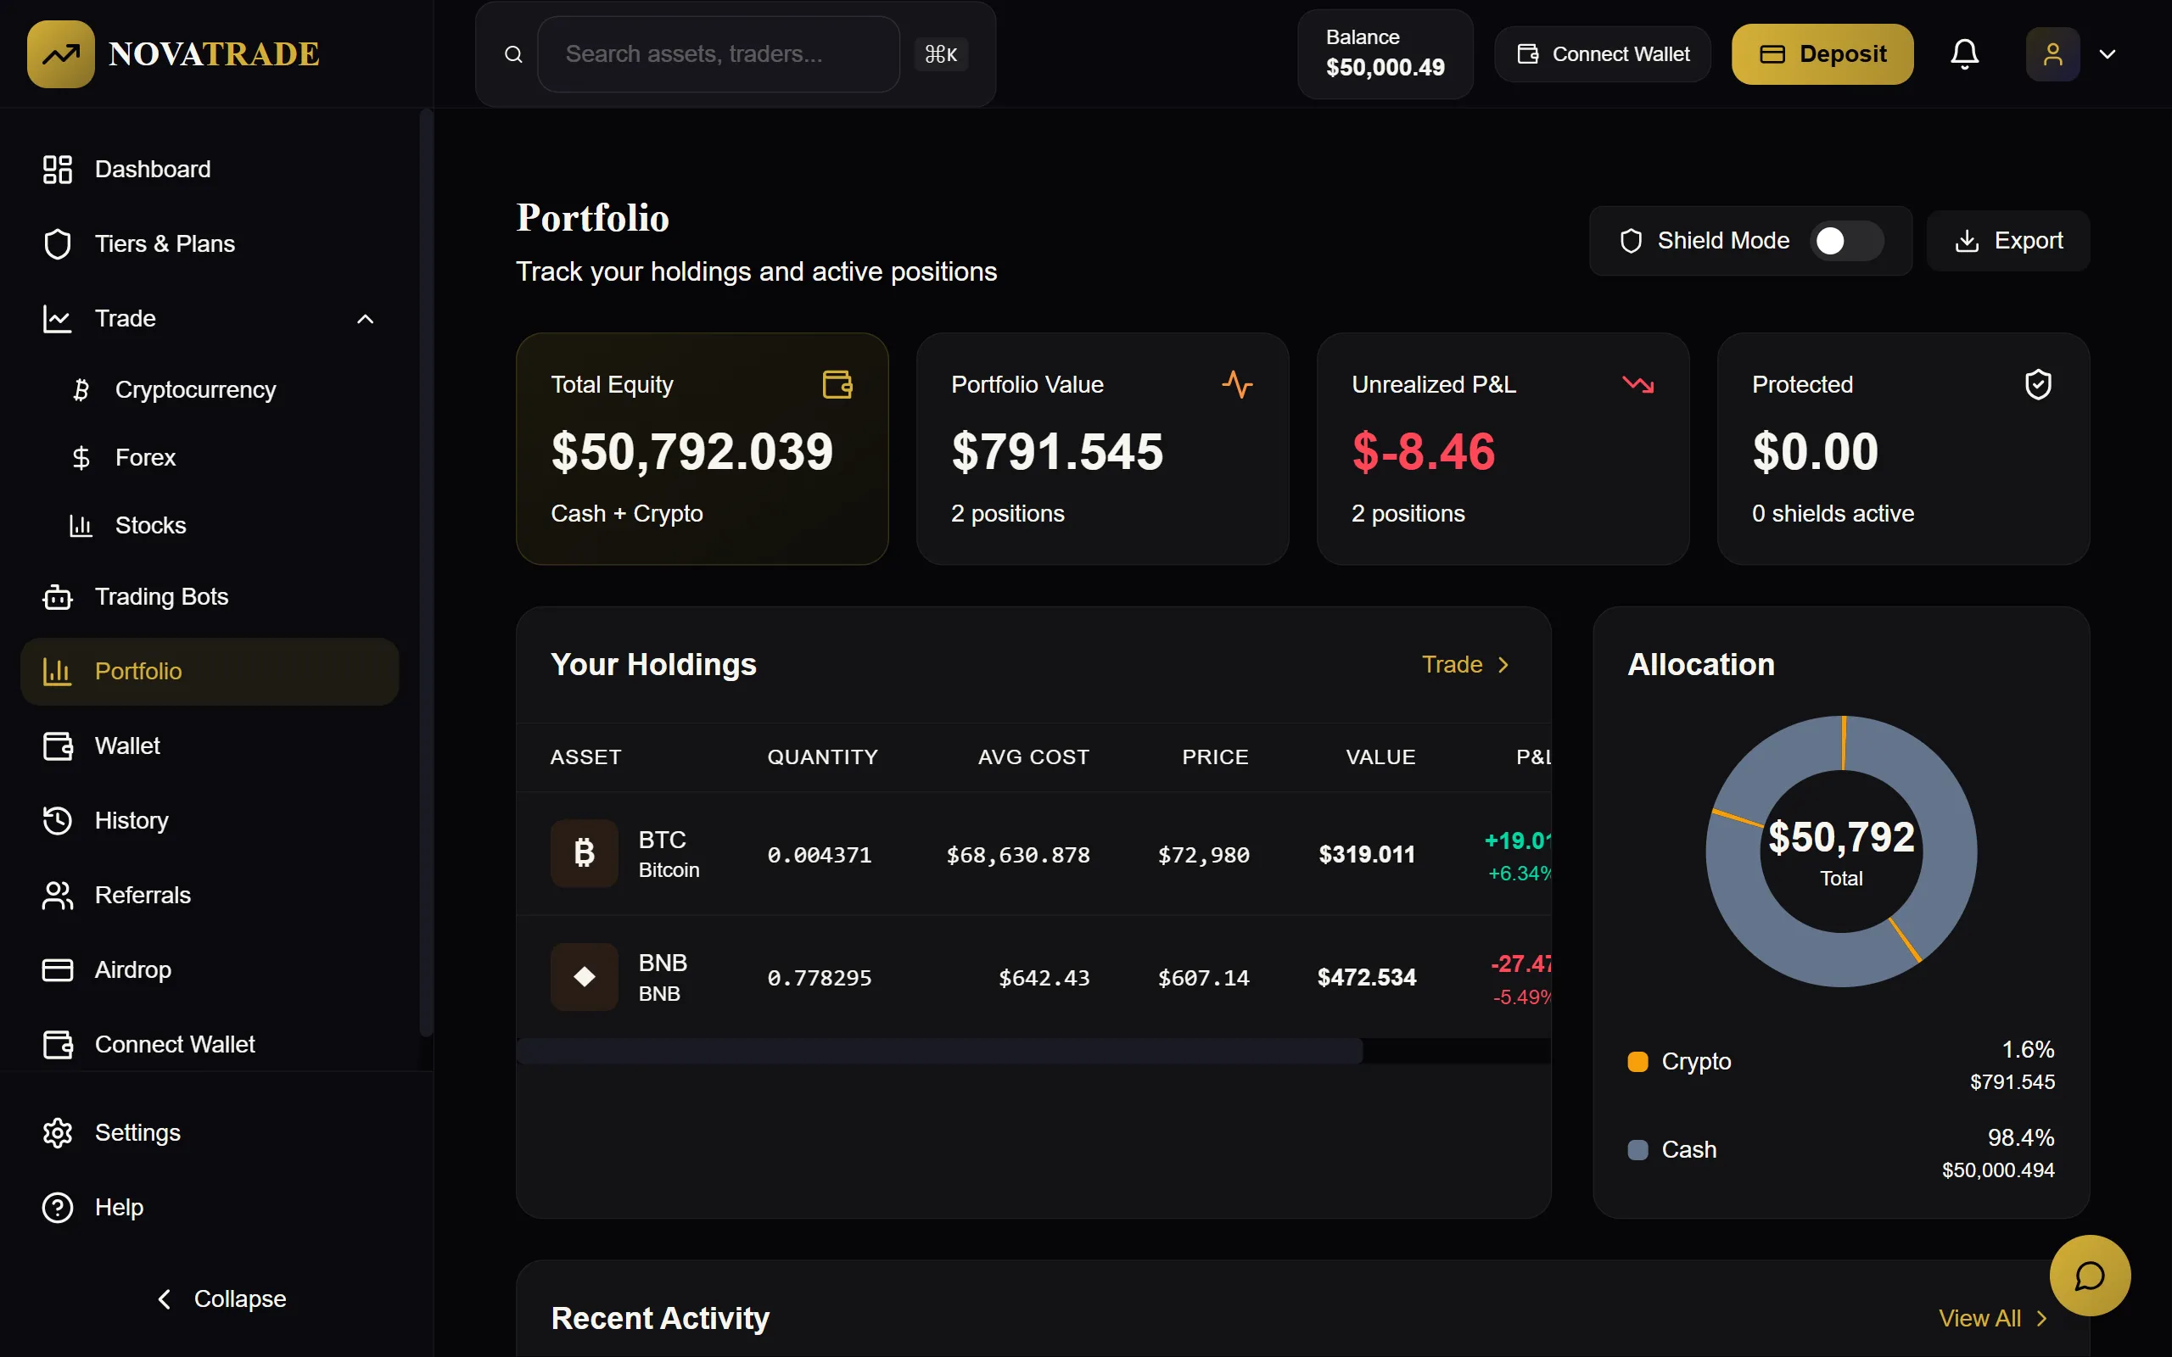The height and width of the screenshot is (1357, 2172).
Task: Open sidebar Connect Wallet item
Action: coord(209,1045)
